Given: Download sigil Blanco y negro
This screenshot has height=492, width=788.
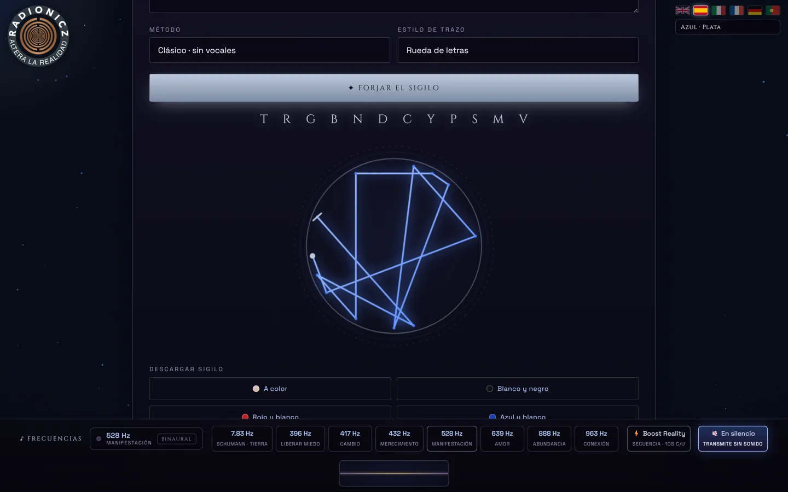Looking at the screenshot, I should click(517, 389).
